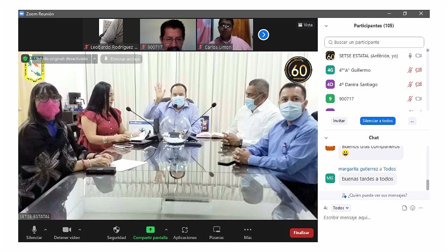Open more options beside Silenciar a todos
Viewport: 448px width, 252px height.
point(412,121)
